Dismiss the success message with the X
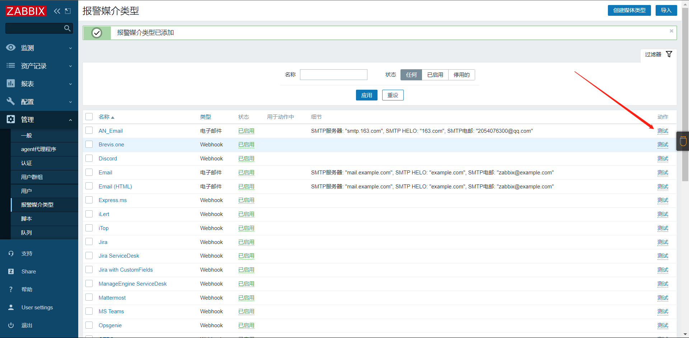Image resolution: width=689 pixels, height=338 pixels. (671, 31)
